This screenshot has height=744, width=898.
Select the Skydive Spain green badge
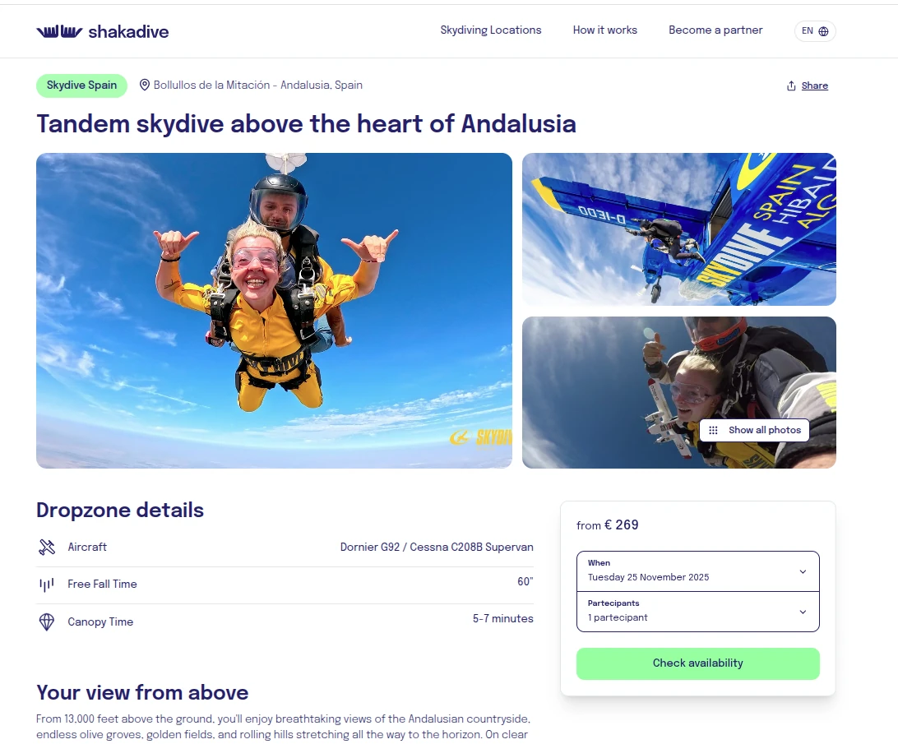pos(81,85)
